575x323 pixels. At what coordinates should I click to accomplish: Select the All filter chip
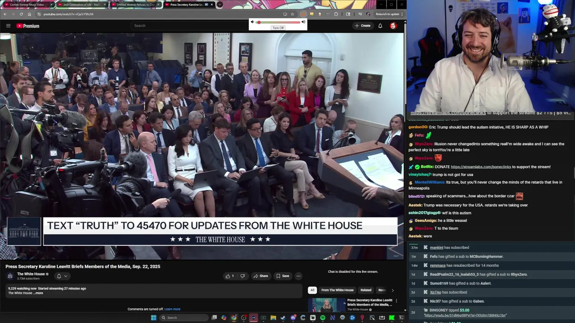pos(312,290)
